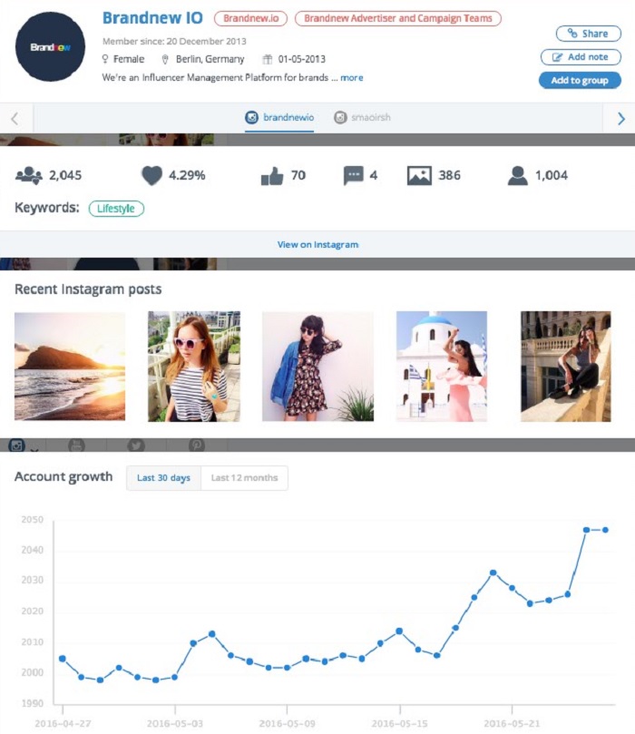Open the woman sitting on balustrade post
The image size is (635, 734).
coord(566,367)
